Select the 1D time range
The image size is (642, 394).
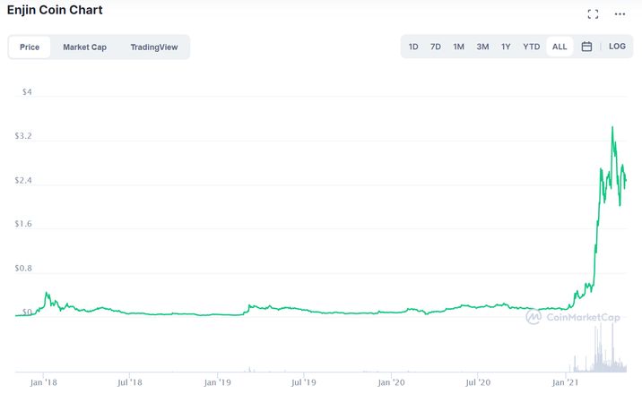click(413, 47)
